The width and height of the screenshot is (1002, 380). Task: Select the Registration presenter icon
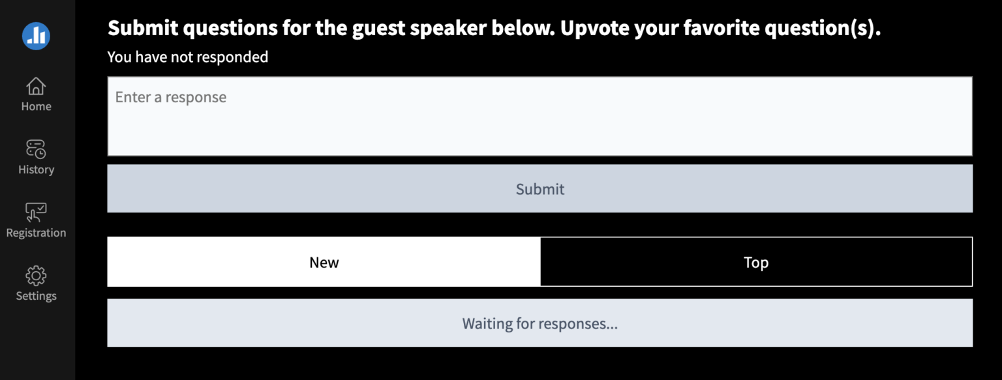[x=36, y=212]
